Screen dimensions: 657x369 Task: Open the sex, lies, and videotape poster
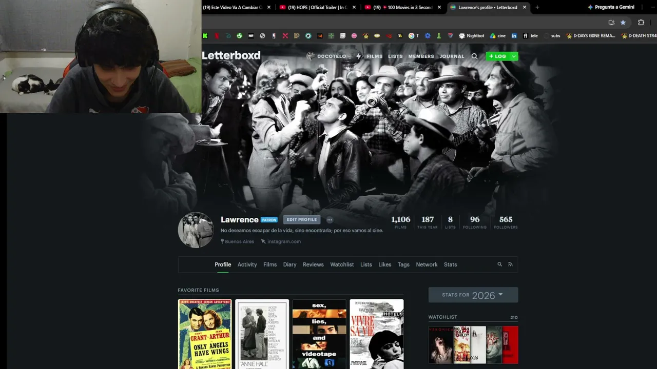[x=319, y=334]
